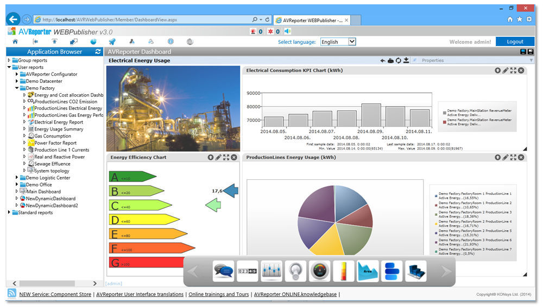Click the factory photo in the dashboard
Screen dimensions: 543x307
[x=173, y=108]
